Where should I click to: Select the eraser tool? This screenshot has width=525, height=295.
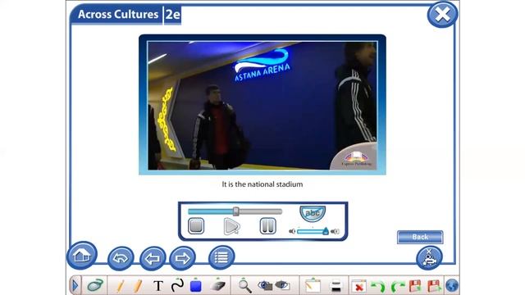218,286
